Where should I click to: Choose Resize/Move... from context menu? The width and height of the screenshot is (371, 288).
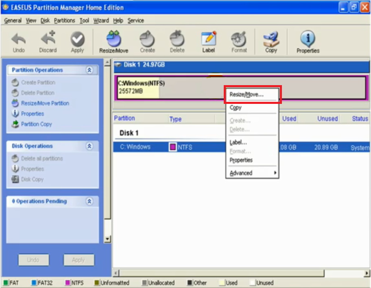(x=252, y=95)
